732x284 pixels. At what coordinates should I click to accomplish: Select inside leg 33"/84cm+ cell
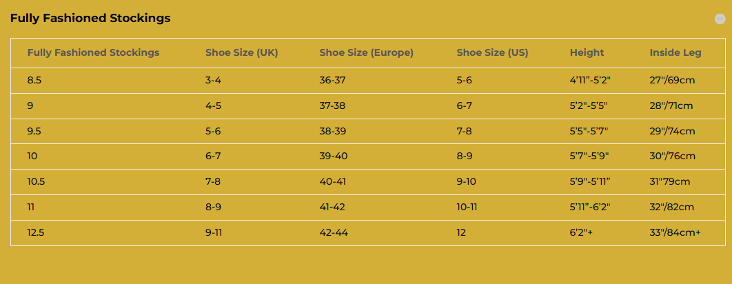point(675,233)
